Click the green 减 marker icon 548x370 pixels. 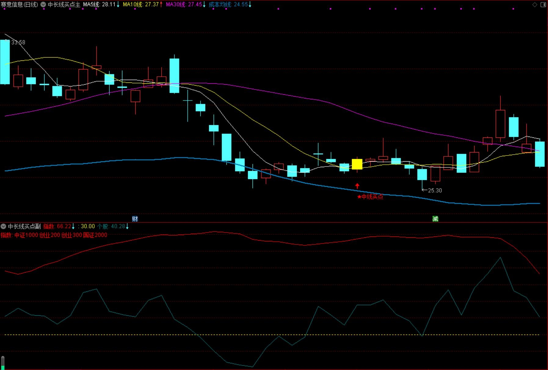(435, 219)
